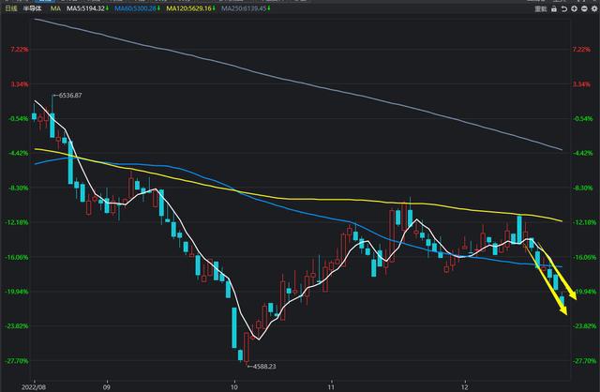Viewport: 600px width, 392px height.
Task: Click the right axis -8.30% label
Action: (x=583, y=188)
